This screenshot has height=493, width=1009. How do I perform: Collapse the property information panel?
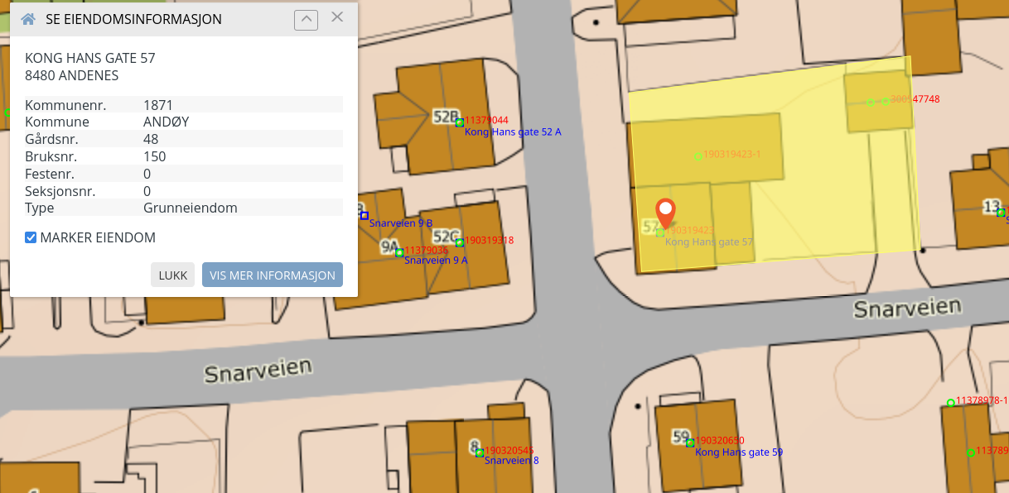tap(306, 19)
